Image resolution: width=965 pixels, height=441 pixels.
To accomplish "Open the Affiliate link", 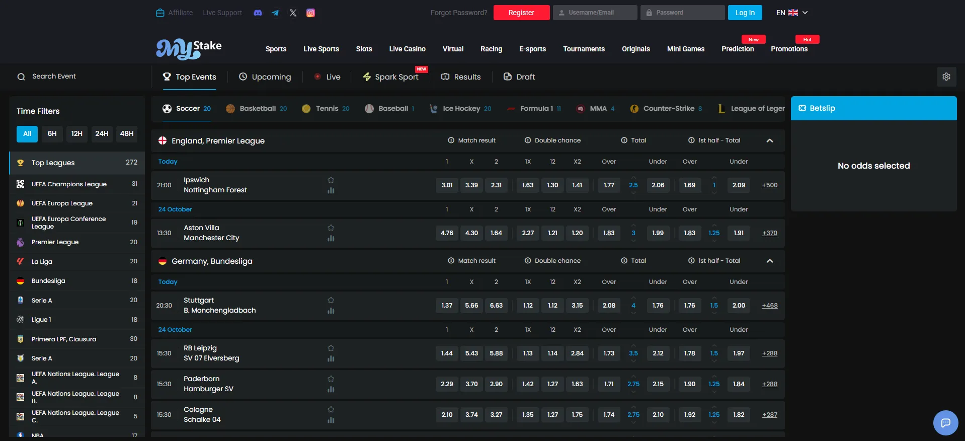I will 175,13.
